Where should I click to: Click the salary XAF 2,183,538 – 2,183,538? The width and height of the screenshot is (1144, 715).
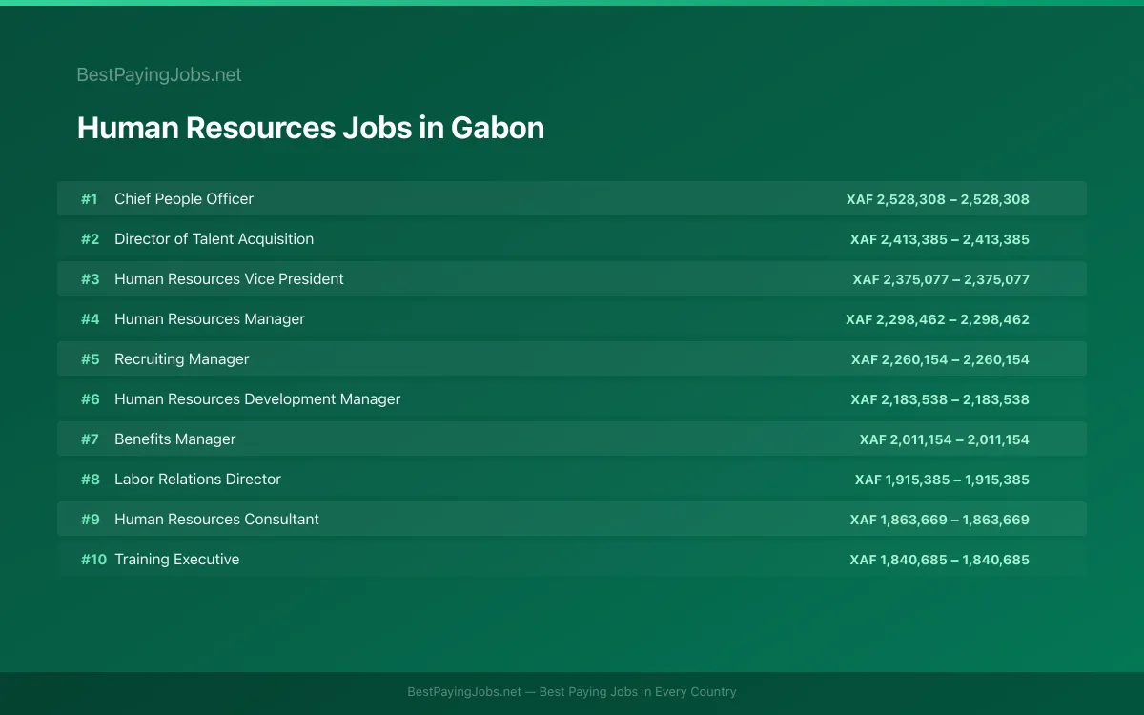(940, 399)
